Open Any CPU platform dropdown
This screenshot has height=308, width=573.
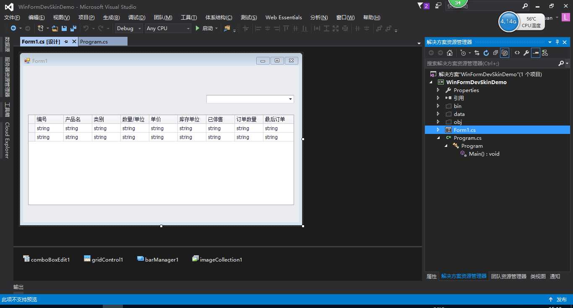click(188, 28)
